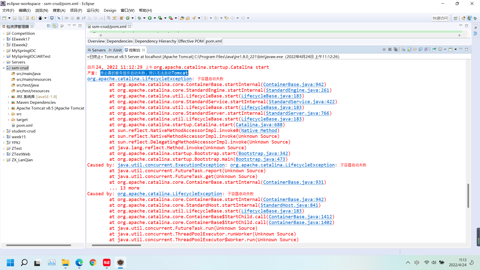480x270 pixels.
Task: Click the 快速访问 quick access box
Action: (x=440, y=18)
